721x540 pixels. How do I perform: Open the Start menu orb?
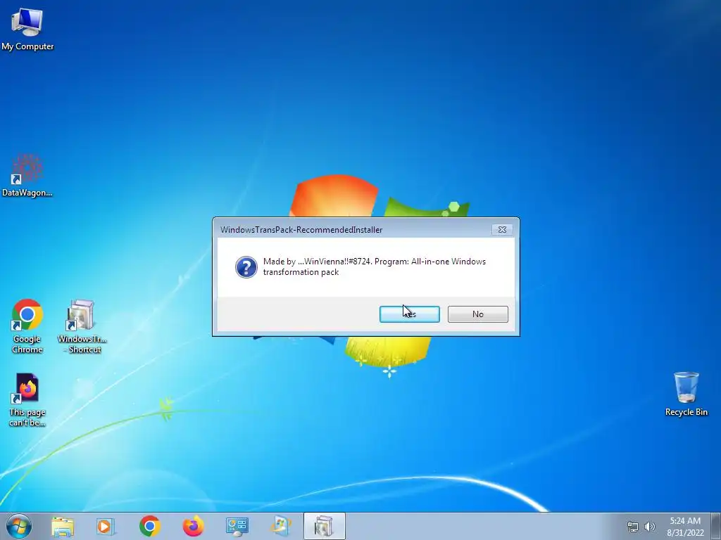(x=19, y=526)
